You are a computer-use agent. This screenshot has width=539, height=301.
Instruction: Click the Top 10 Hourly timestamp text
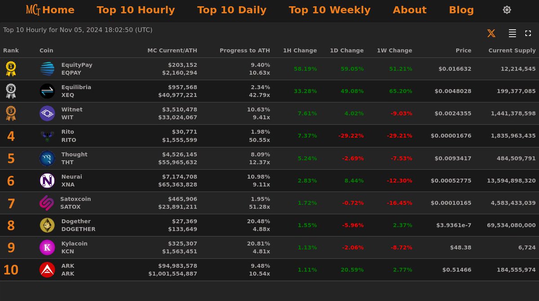tap(78, 30)
